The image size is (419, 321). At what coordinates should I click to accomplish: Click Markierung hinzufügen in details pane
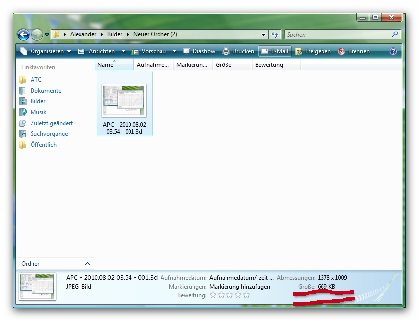click(239, 287)
